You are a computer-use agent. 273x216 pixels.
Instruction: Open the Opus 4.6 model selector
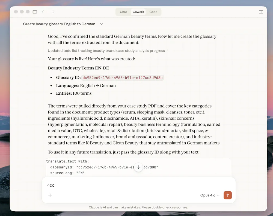pos(209,195)
